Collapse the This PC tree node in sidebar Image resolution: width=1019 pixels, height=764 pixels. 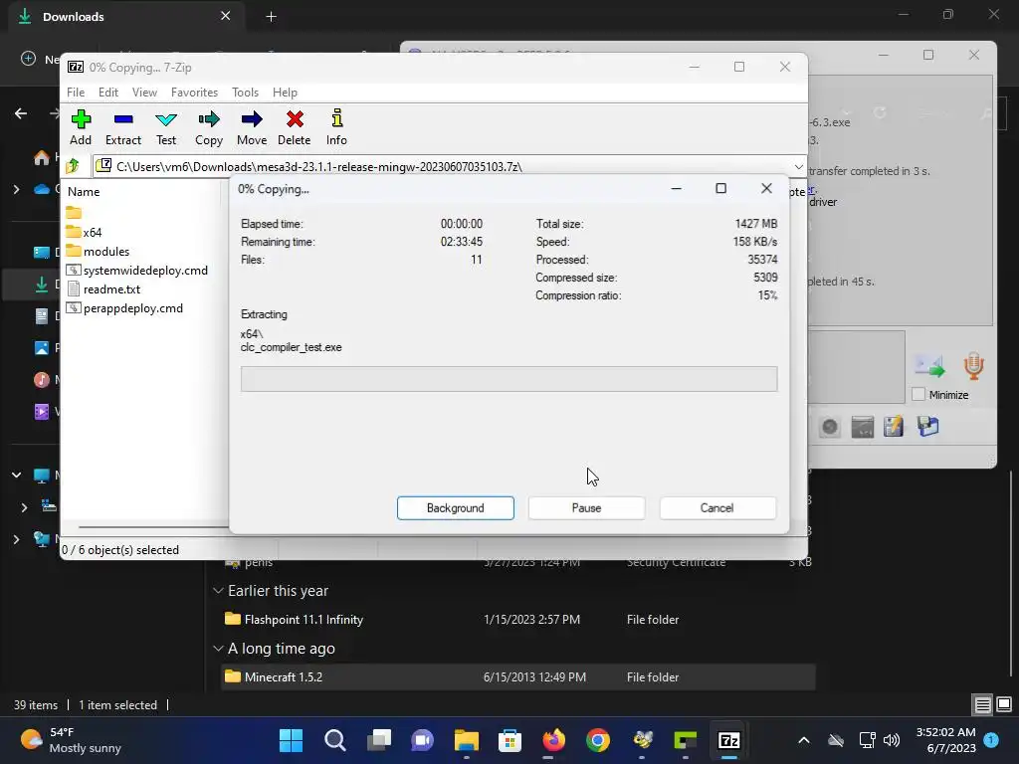pyautogui.click(x=16, y=475)
